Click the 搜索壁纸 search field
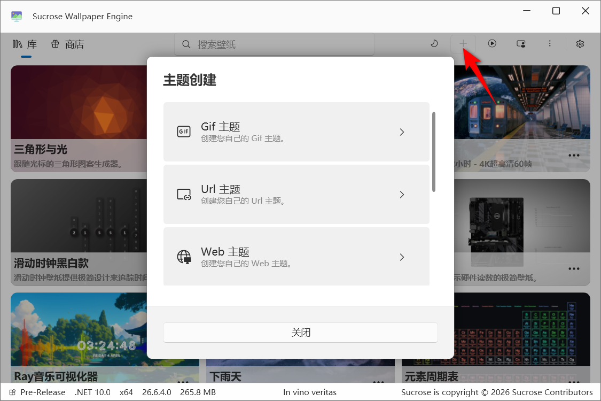 click(x=275, y=44)
